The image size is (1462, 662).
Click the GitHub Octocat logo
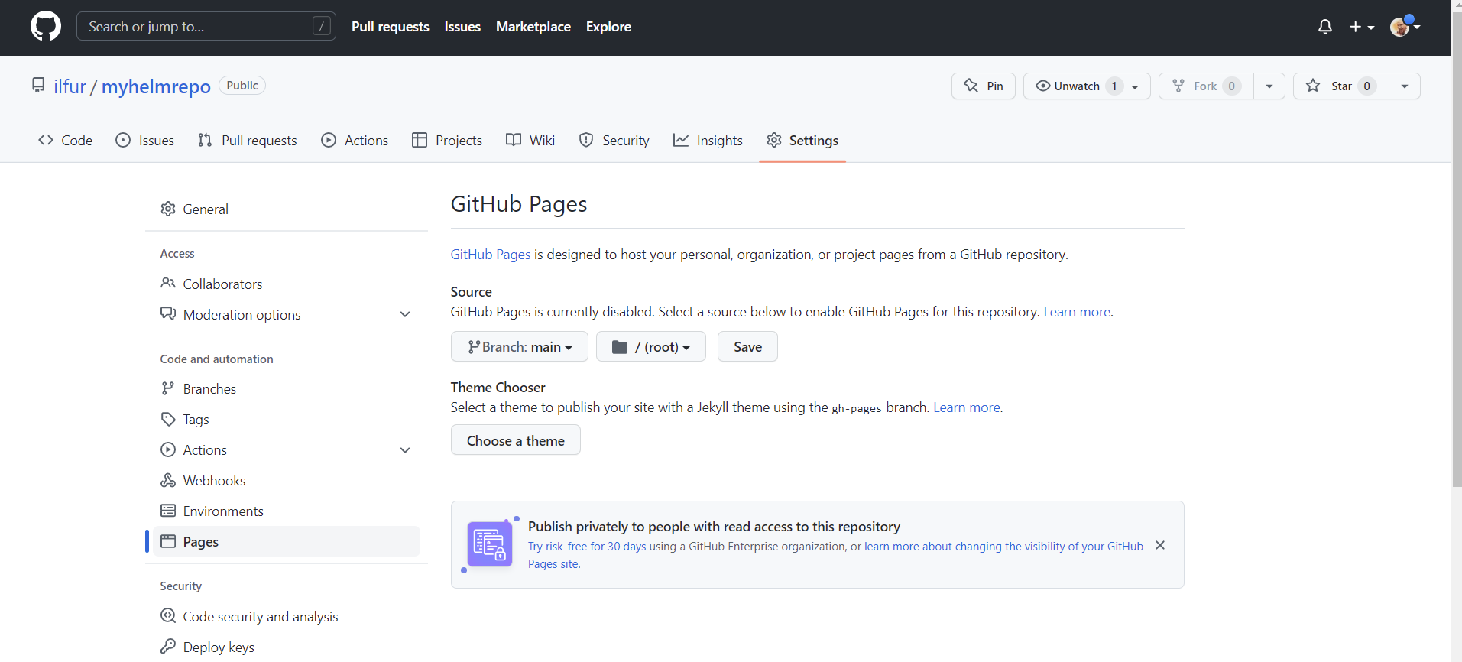coord(46,26)
